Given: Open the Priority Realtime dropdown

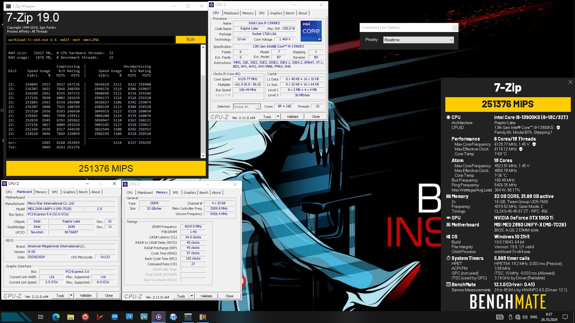Looking at the screenshot, I should (418, 40).
